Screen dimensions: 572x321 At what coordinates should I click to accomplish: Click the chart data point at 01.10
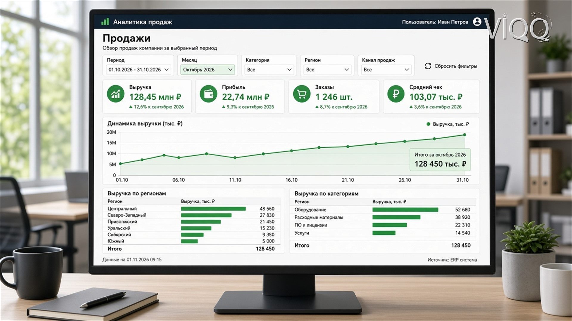(x=120, y=163)
